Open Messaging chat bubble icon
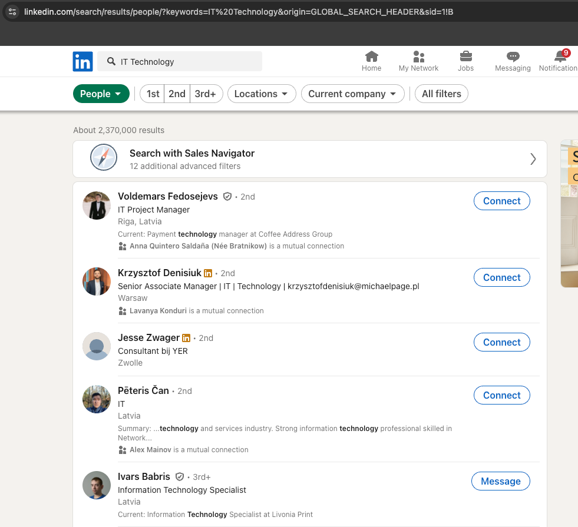The width and height of the screenshot is (578, 527). (513, 57)
